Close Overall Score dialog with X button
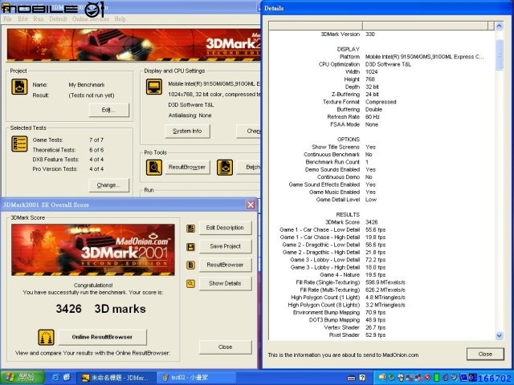Screen dimensions: 514x385 tap(251, 205)
